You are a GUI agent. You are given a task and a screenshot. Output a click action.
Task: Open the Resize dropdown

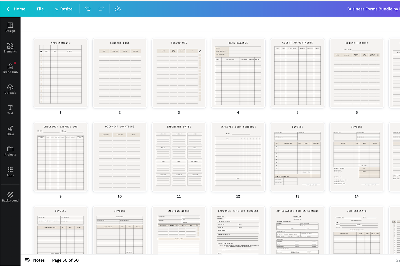click(64, 9)
